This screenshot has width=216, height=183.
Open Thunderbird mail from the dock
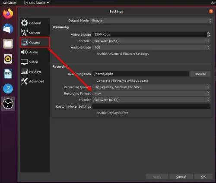(x=8, y=29)
